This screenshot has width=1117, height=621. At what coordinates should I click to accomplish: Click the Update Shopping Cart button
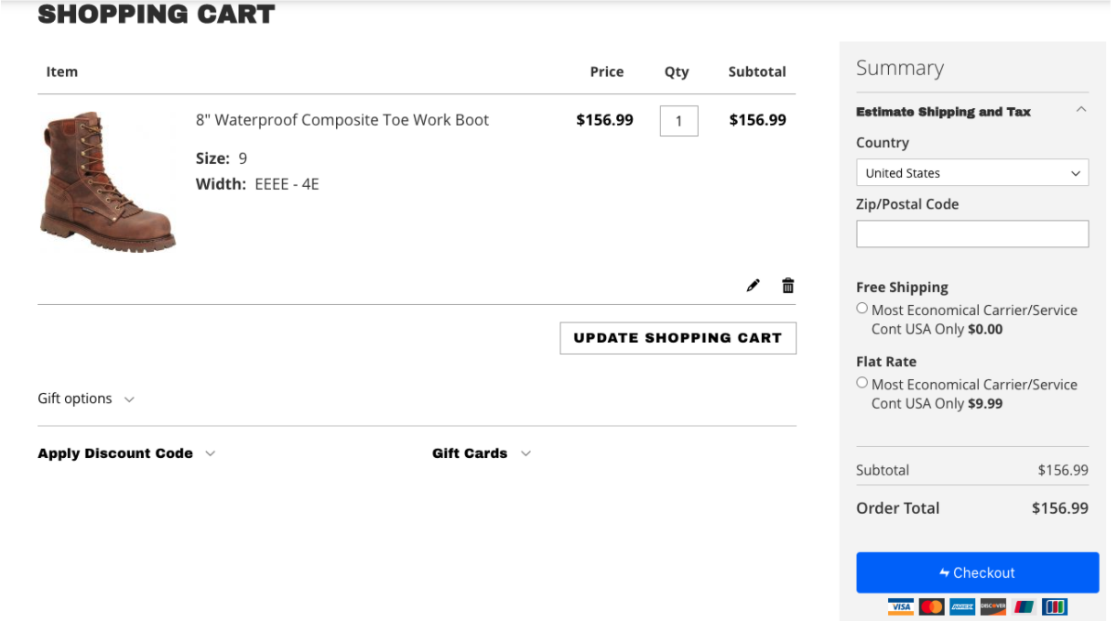(x=678, y=338)
